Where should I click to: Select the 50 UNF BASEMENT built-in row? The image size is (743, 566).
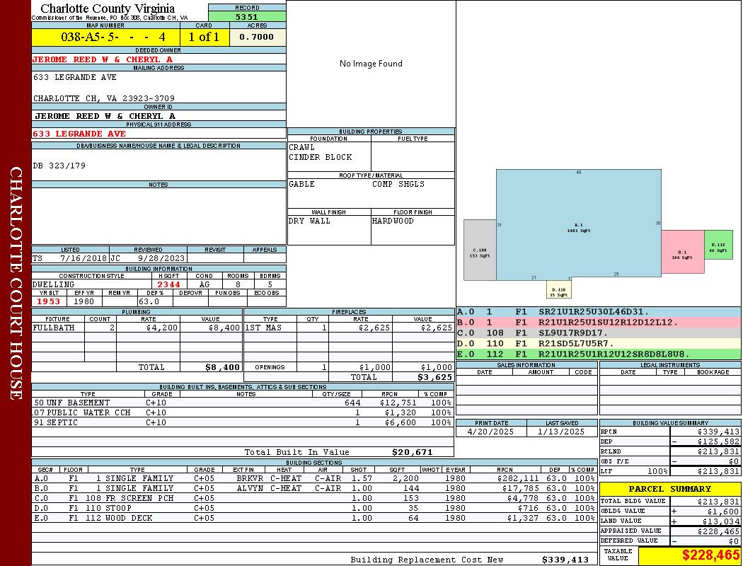(x=241, y=403)
